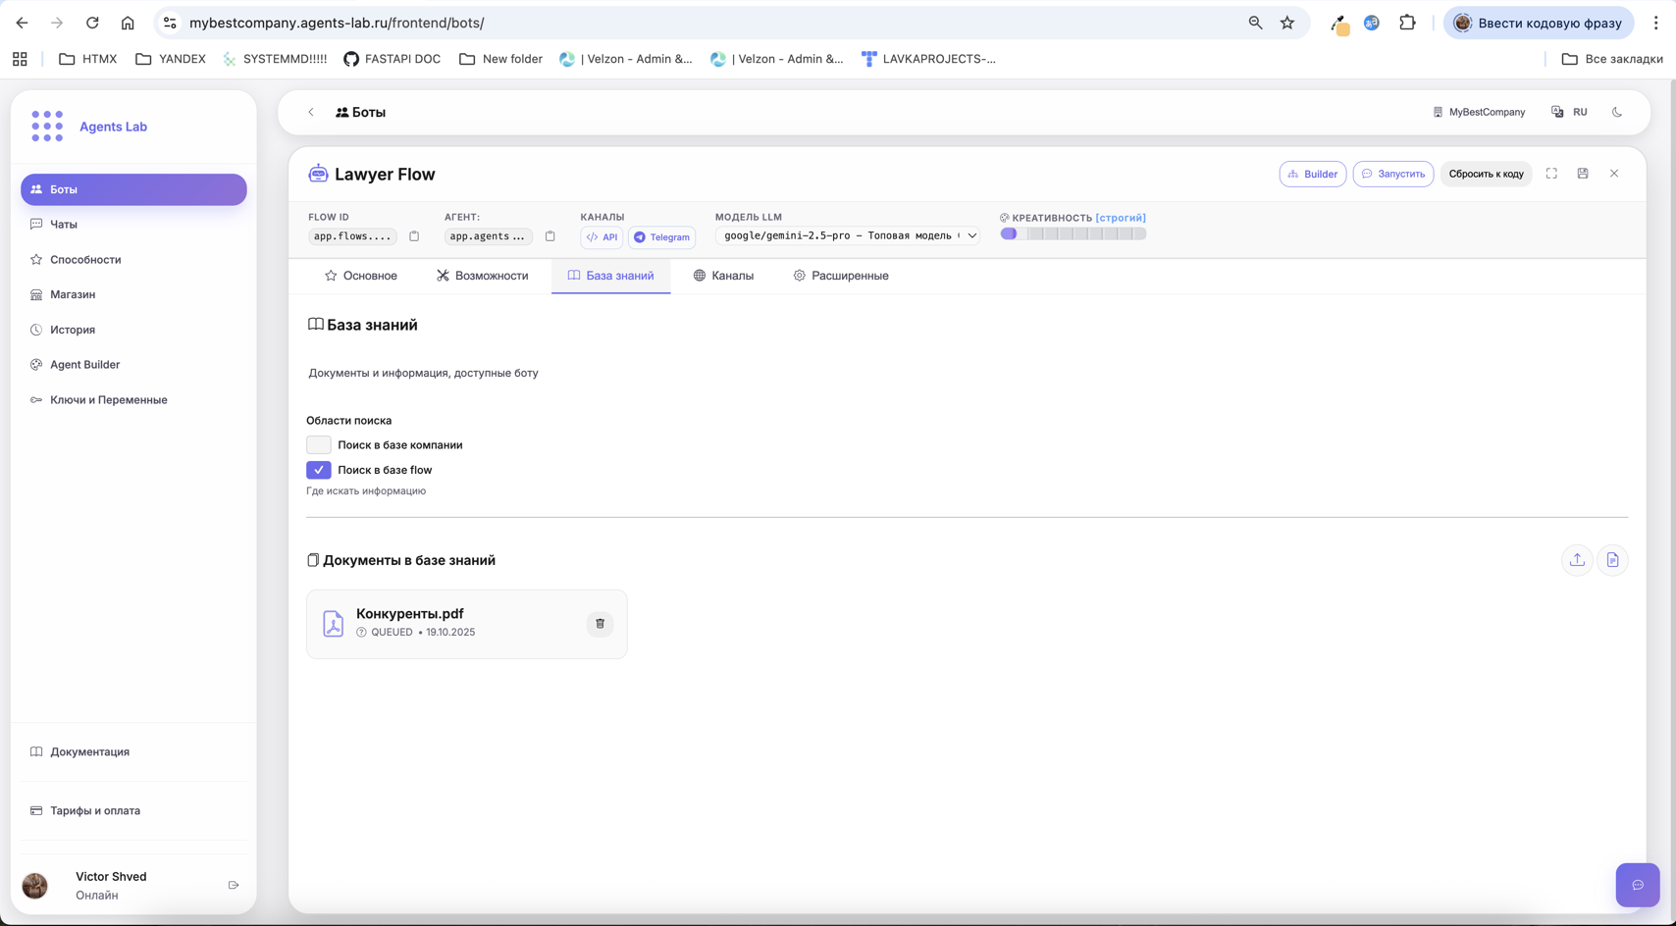1676x926 pixels.
Task: Click the Запустить button
Action: pyautogui.click(x=1392, y=174)
